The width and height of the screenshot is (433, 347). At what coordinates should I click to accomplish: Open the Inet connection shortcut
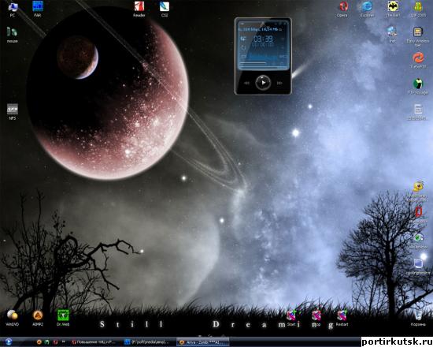pyautogui.click(x=392, y=35)
